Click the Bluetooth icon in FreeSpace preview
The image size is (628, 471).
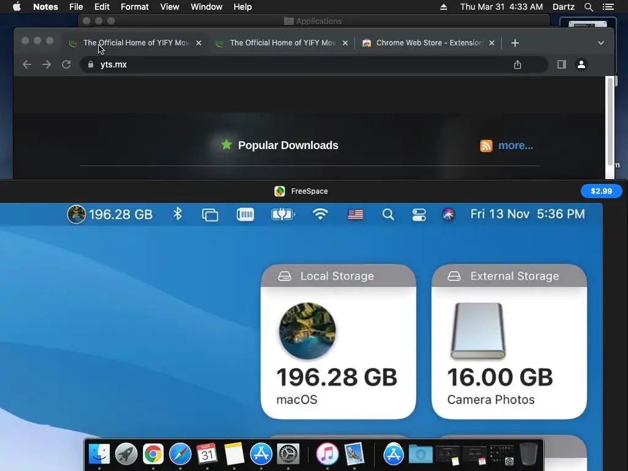177,214
